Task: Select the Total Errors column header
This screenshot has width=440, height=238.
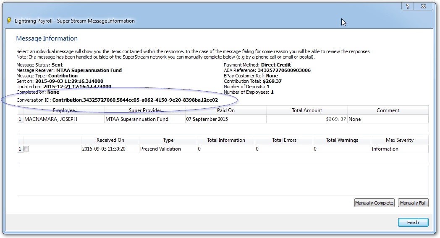Action: [284, 140]
